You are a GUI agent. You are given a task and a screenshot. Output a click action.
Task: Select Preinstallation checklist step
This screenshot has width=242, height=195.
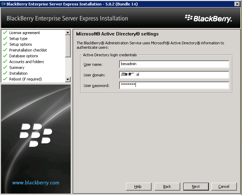(28, 50)
